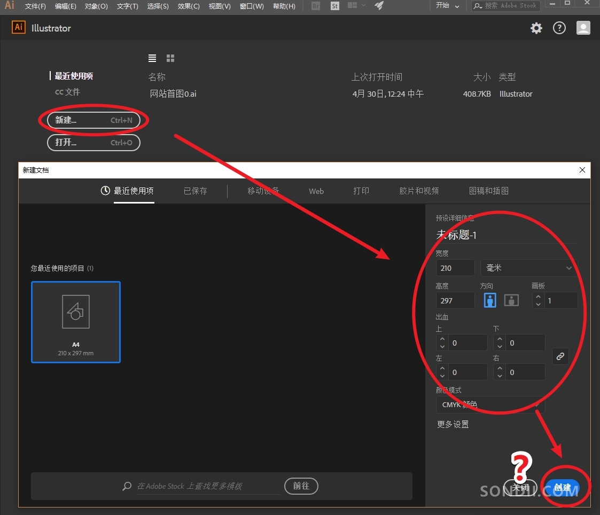Increase artboard count with up arrow
600x515 pixels.
point(539,296)
